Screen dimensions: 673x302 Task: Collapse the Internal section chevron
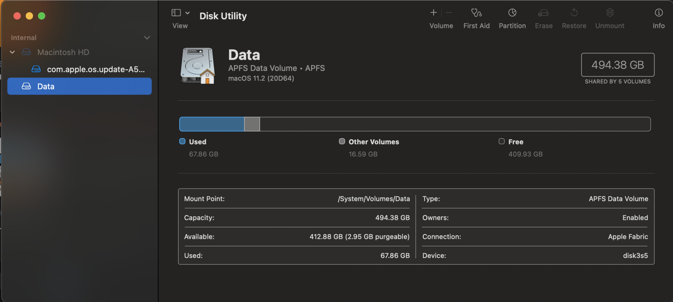(147, 38)
